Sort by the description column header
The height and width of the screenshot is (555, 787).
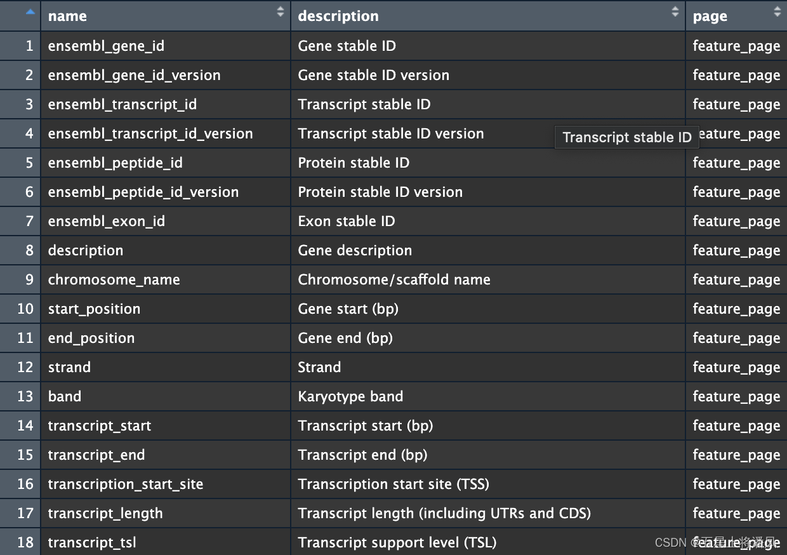click(x=338, y=17)
